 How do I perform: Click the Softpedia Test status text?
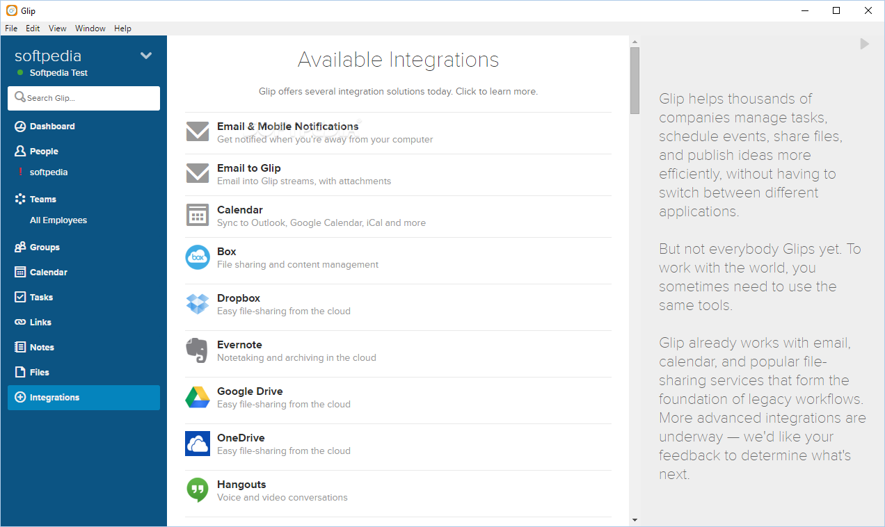(58, 73)
